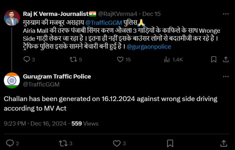The height and width of the screenshot is (150, 235).
Task: Open Raj K Verma's profile picture
Action: (x=12, y=18)
